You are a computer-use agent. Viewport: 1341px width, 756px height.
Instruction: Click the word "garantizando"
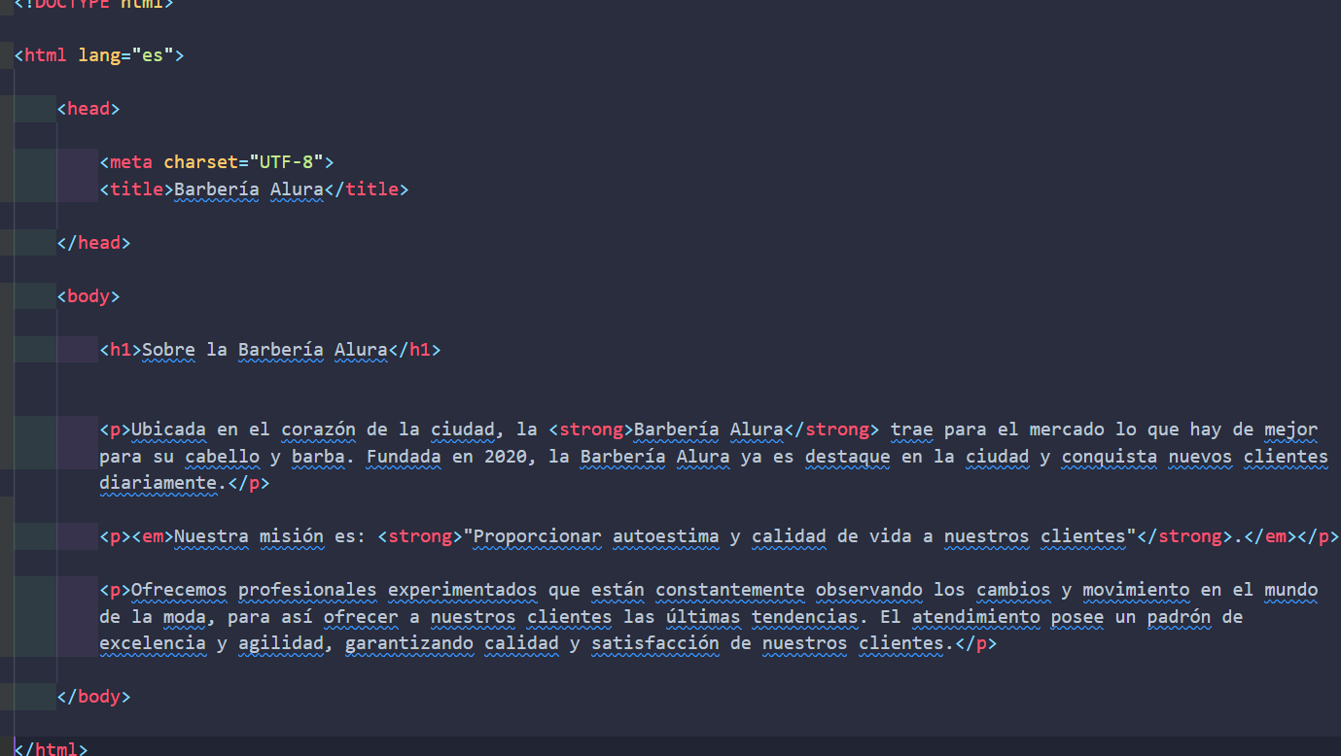(x=409, y=643)
